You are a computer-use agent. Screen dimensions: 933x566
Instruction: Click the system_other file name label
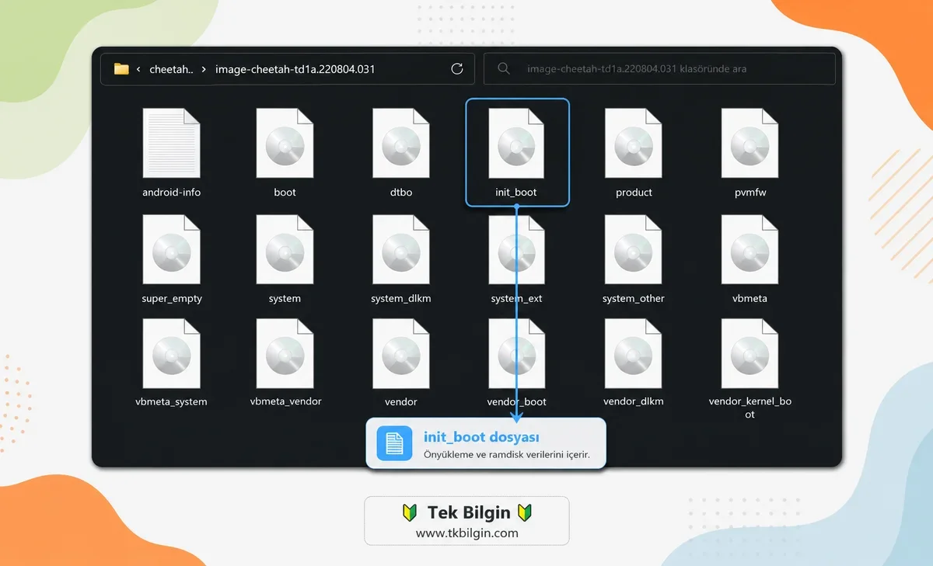[634, 299]
